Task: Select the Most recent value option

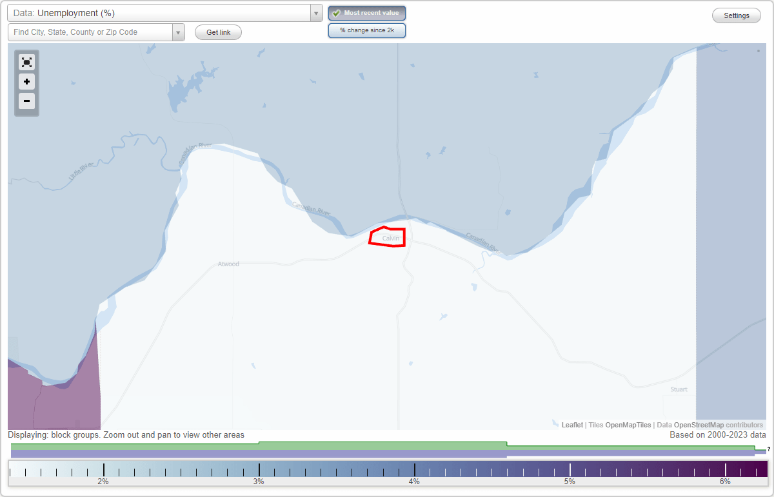Action: (367, 13)
